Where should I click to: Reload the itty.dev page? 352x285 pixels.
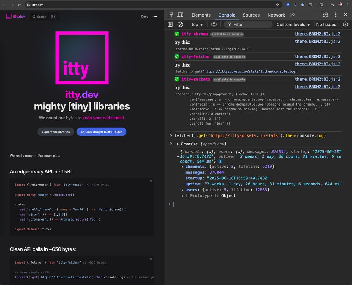(x=19, y=5)
